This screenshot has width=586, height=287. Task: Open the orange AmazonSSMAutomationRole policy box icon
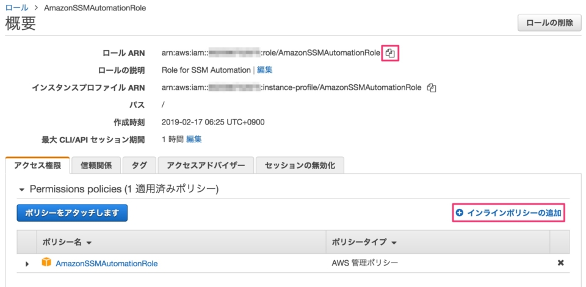coord(46,263)
